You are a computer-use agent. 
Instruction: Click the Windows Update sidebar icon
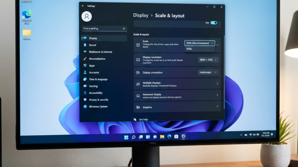(85, 107)
